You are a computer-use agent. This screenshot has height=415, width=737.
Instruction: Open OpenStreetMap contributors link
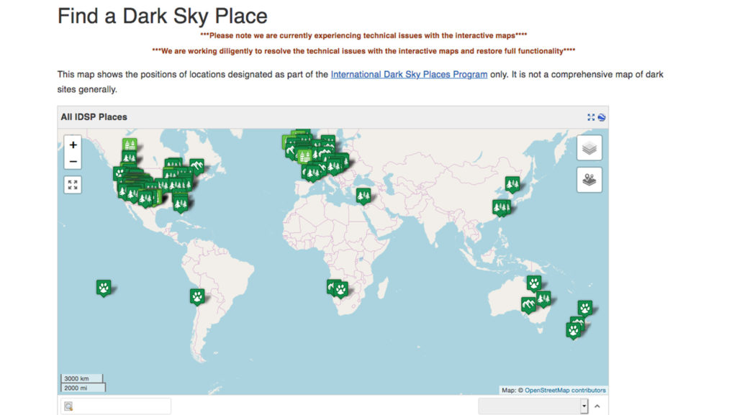click(565, 390)
